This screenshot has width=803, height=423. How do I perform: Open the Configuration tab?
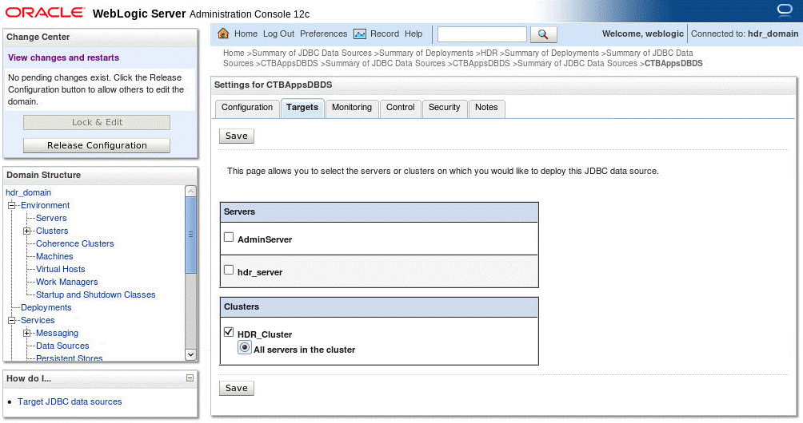click(x=247, y=108)
